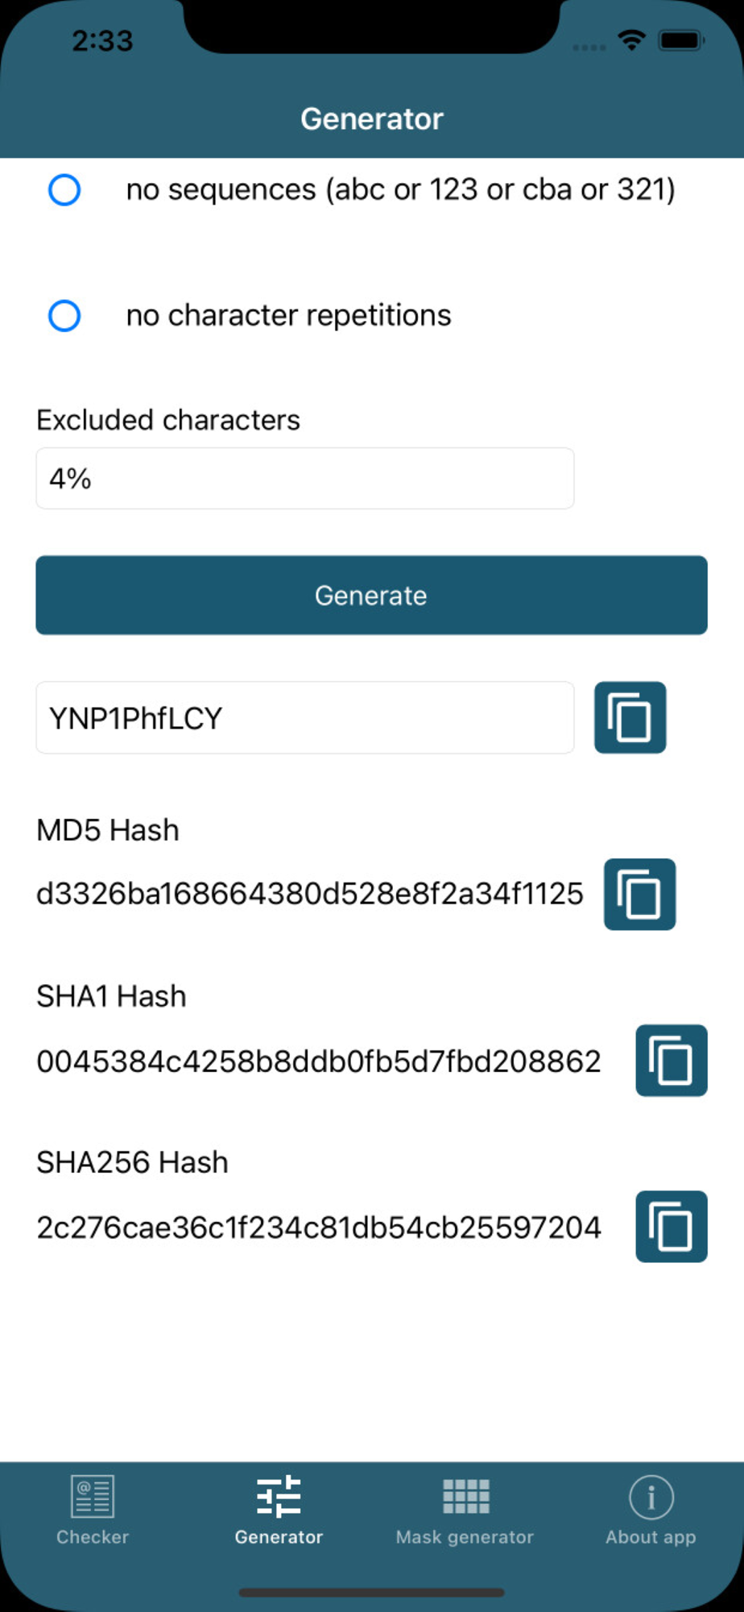
Task: Copy the MD5 hash value
Action: click(x=639, y=894)
